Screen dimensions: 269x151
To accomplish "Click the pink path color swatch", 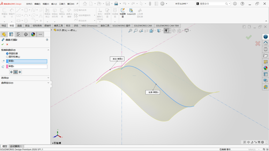I will 7,66.
